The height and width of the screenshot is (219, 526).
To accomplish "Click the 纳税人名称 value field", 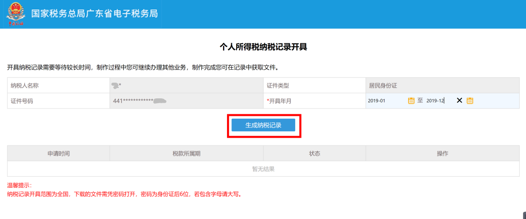I will (187, 86).
